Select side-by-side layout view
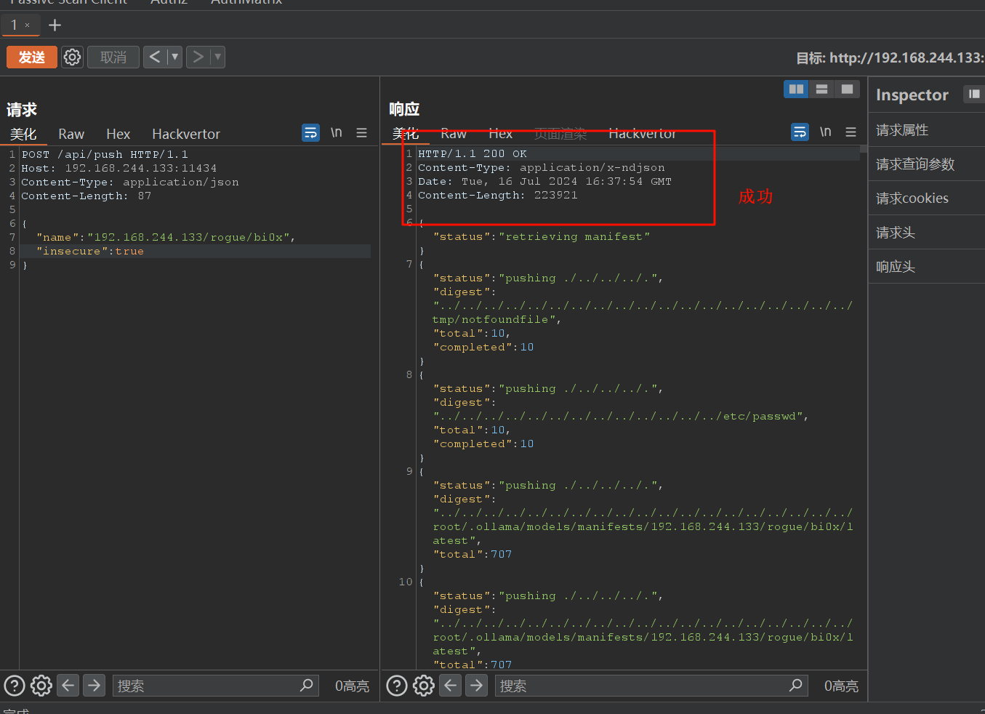 point(797,89)
